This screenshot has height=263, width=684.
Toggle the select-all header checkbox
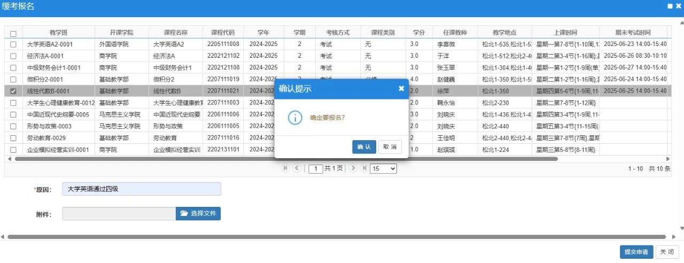pyautogui.click(x=13, y=33)
